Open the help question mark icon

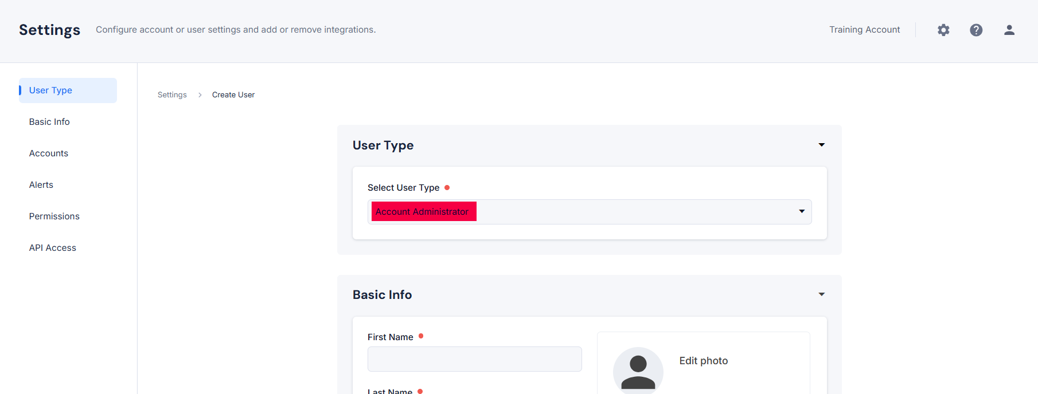(x=976, y=30)
